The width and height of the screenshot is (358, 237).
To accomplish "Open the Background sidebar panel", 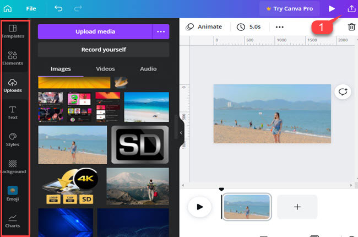I will coord(13,167).
